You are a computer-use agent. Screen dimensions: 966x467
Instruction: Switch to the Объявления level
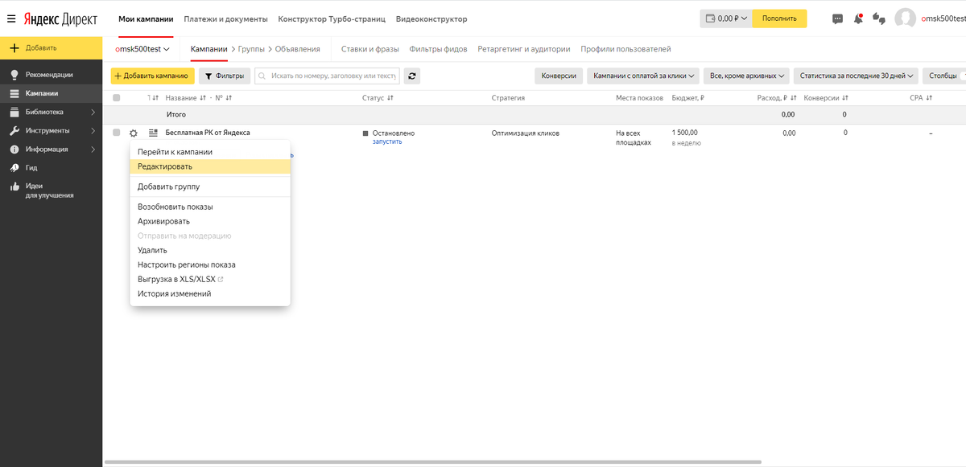pos(298,49)
